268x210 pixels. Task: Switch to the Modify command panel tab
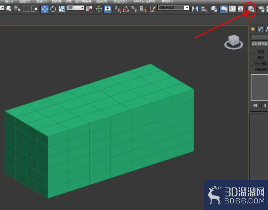point(260,29)
